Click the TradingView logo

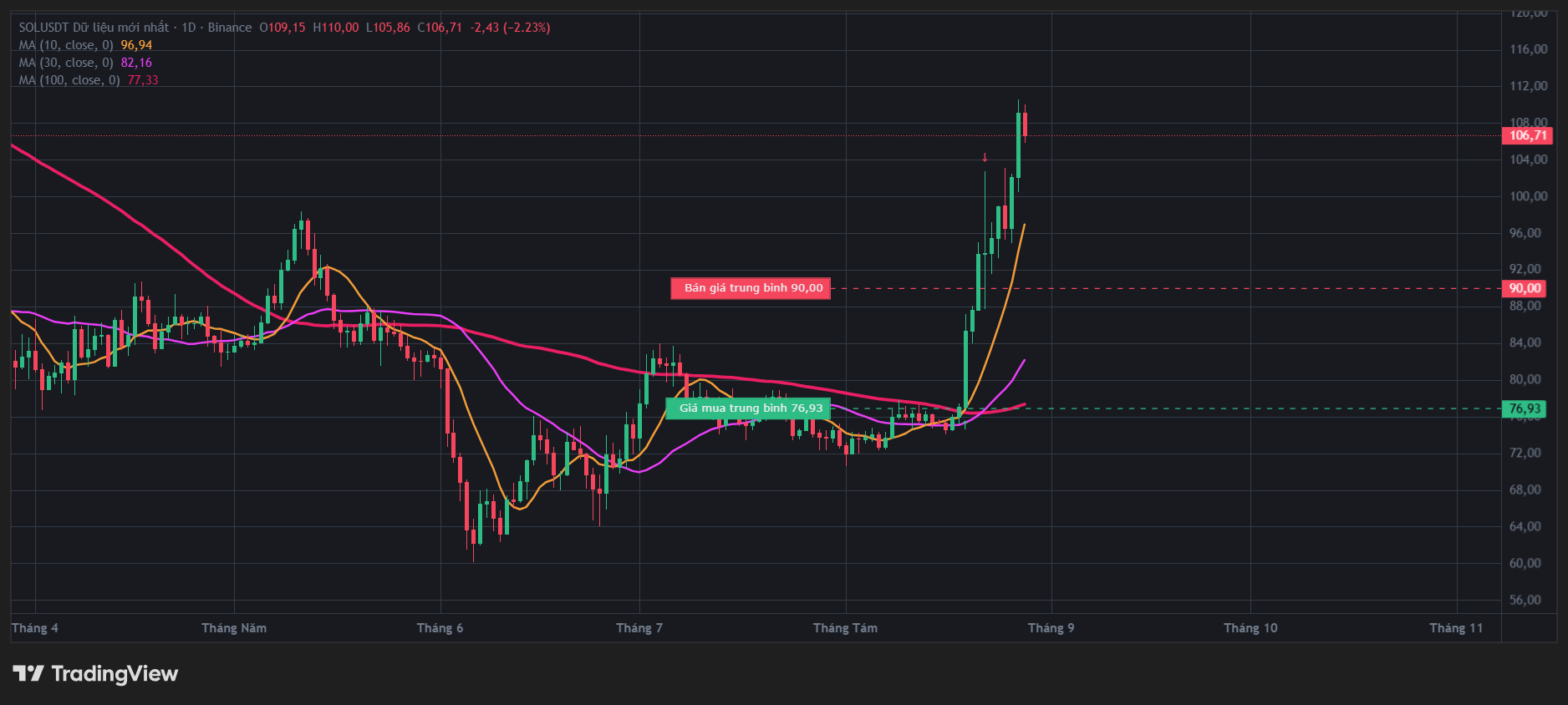coord(95,673)
